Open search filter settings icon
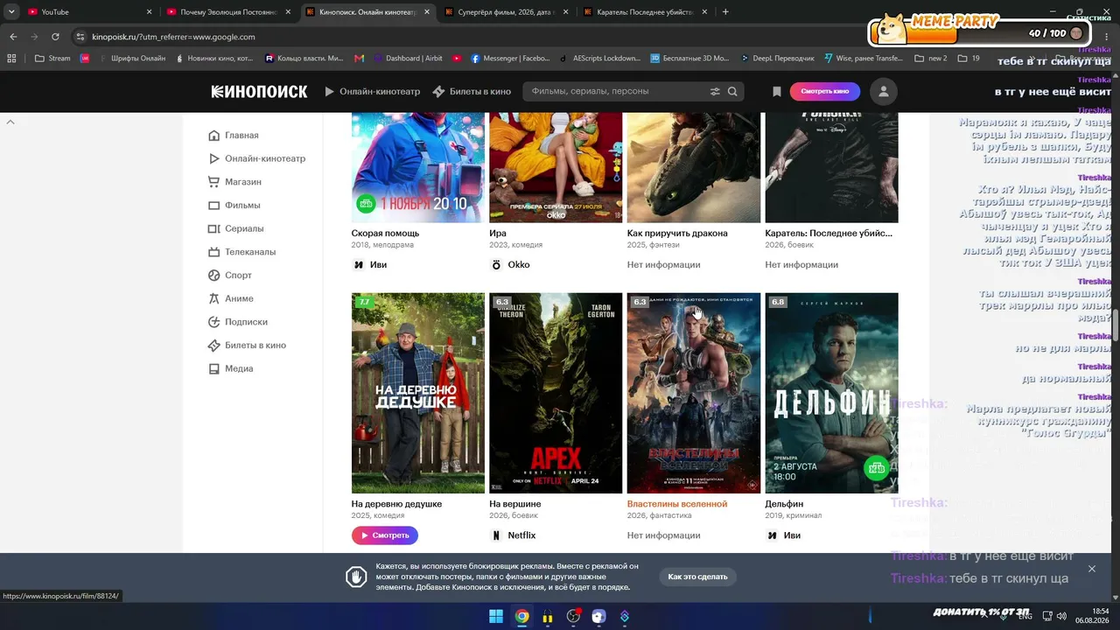 pos(715,91)
